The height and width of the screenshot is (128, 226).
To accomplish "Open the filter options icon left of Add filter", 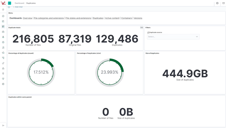I will click(9, 7).
